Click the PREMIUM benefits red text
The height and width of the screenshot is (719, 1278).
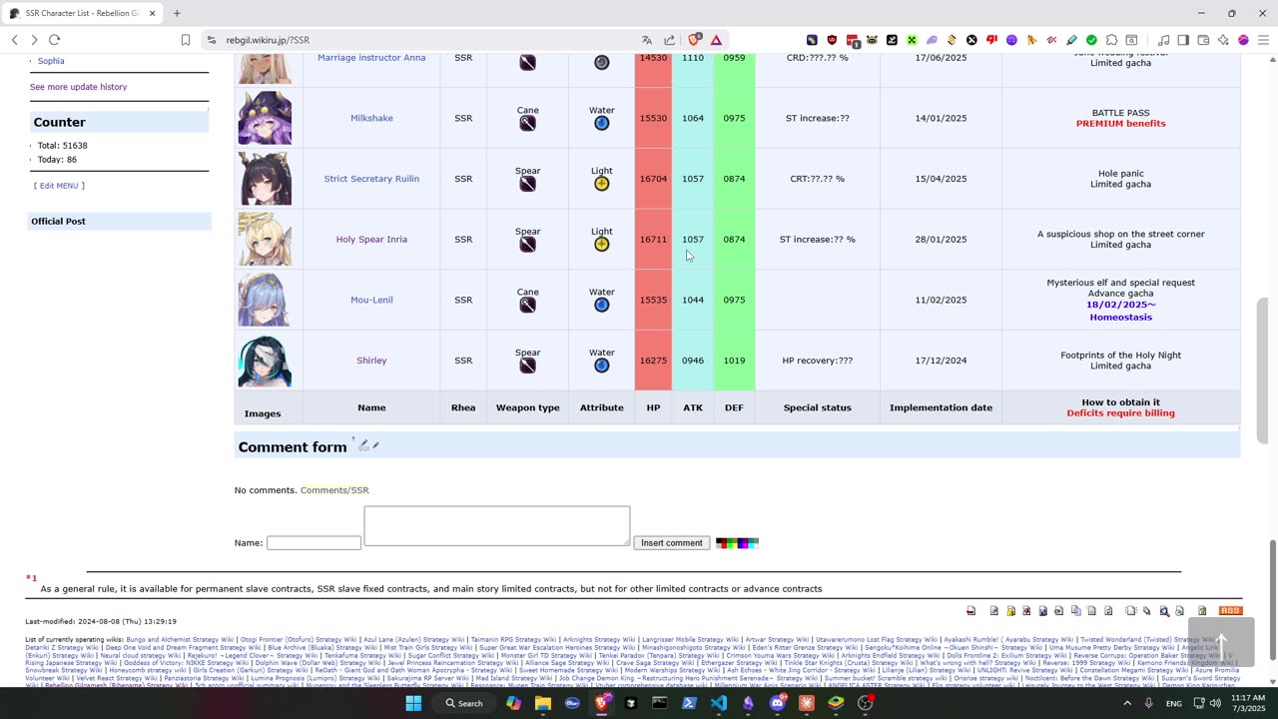coord(1120,124)
